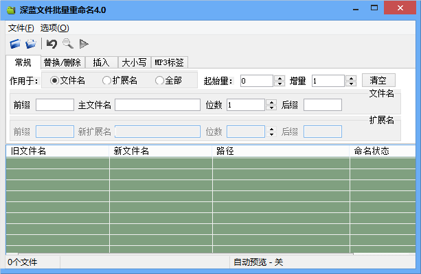
Task: Switch to the 替换/删除 tab
Action: pyautogui.click(x=62, y=62)
